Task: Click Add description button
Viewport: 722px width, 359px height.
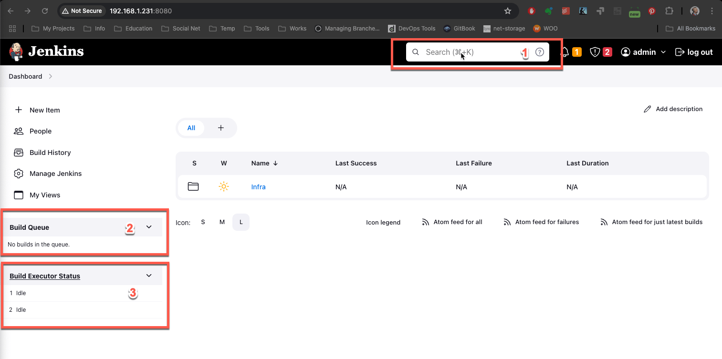Action: click(673, 109)
